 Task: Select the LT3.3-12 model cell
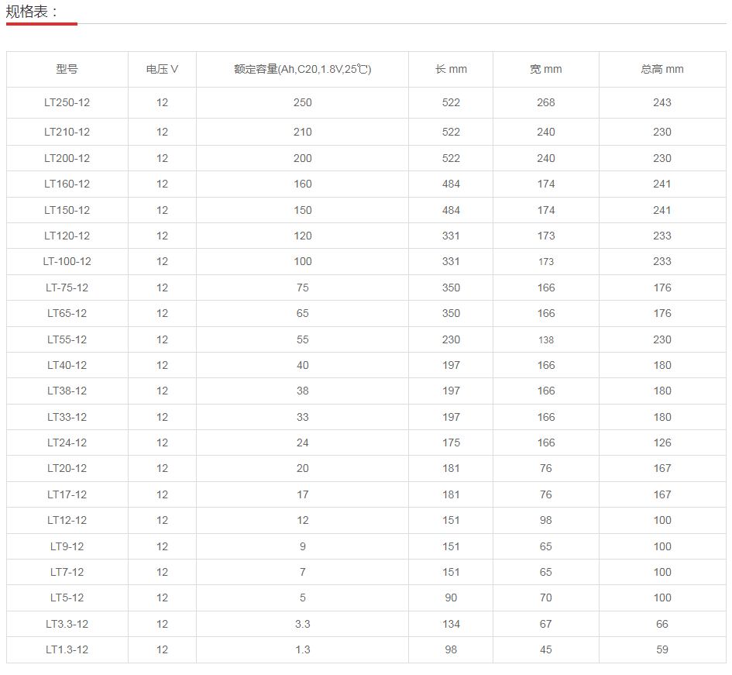66,623
